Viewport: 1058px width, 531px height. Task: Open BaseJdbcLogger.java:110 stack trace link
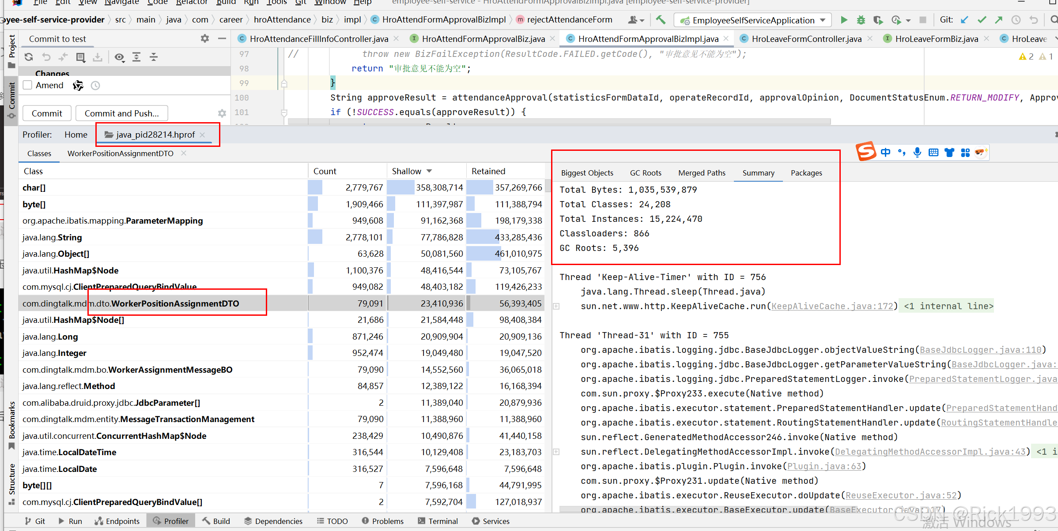point(980,350)
